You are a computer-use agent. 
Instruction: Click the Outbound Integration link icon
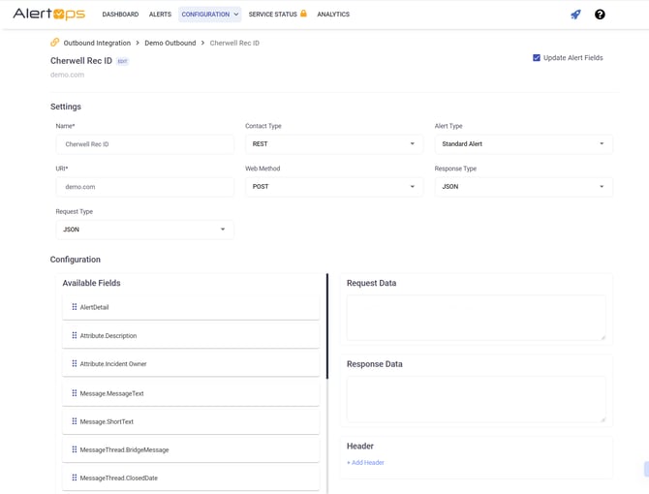coord(55,43)
